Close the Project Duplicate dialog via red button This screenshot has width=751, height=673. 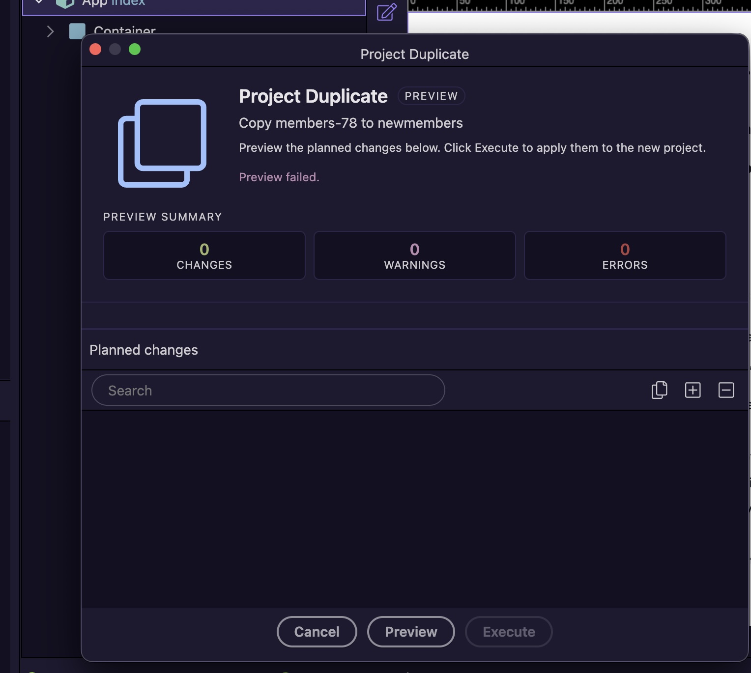click(95, 49)
